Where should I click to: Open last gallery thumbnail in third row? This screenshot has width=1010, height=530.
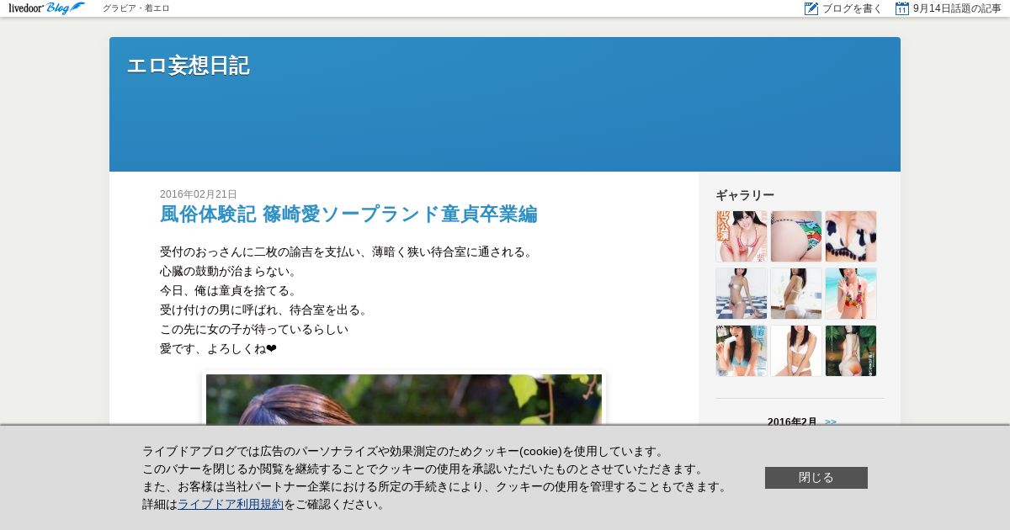(851, 351)
